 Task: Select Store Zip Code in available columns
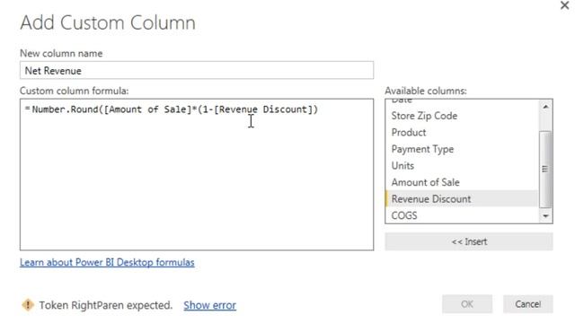click(x=462, y=116)
